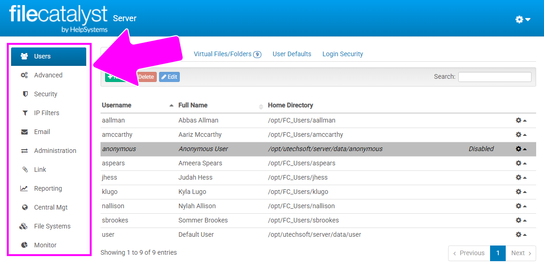This screenshot has width=544, height=269.
Task: Open the Users section in sidebar
Action: 48,57
